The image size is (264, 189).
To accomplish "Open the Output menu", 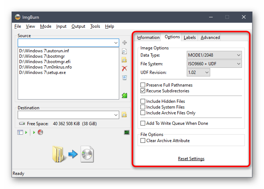I will (78, 26).
